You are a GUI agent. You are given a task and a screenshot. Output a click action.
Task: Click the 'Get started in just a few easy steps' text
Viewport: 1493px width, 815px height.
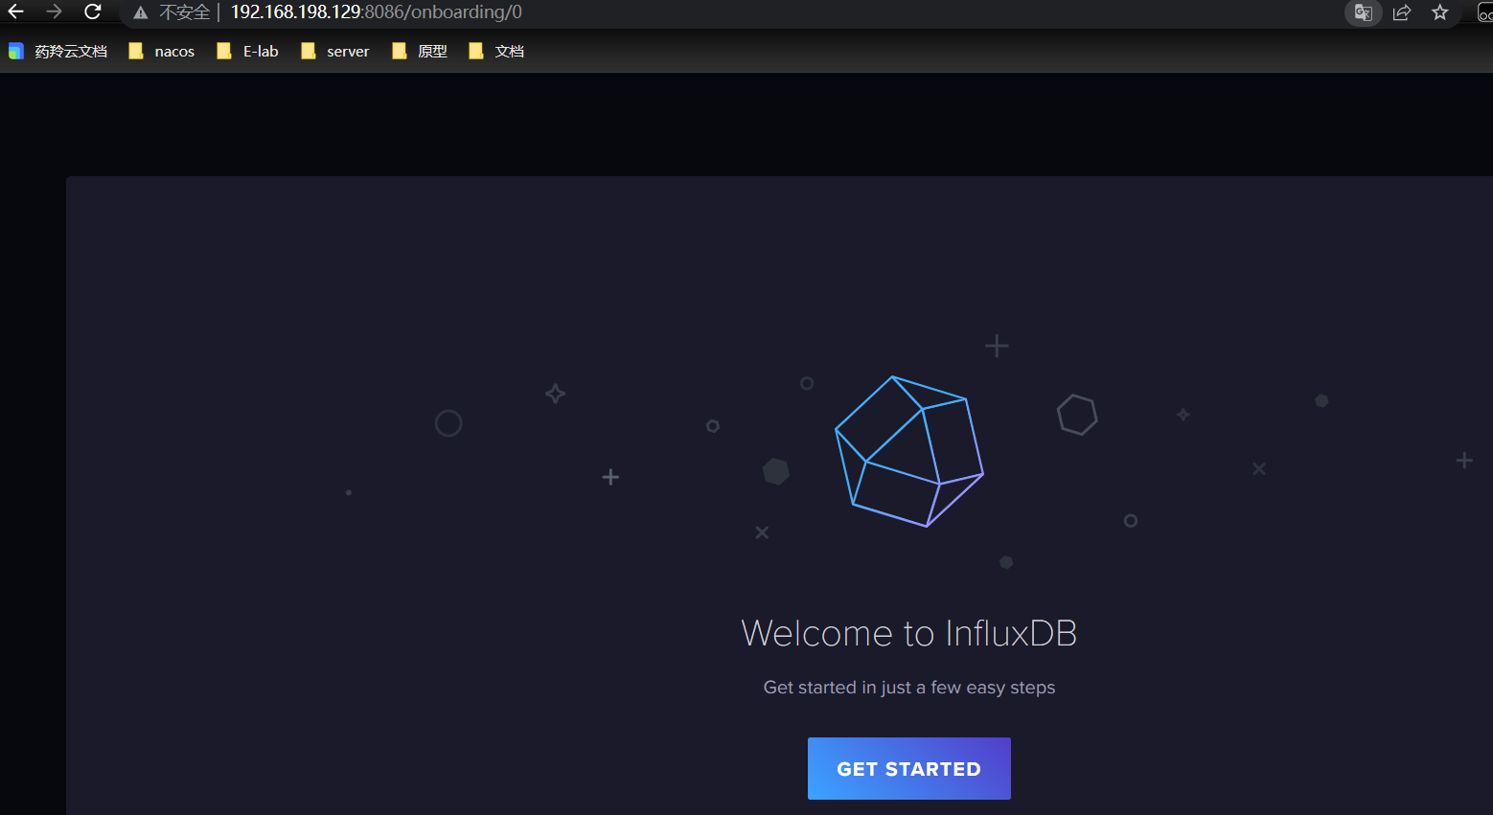click(908, 688)
